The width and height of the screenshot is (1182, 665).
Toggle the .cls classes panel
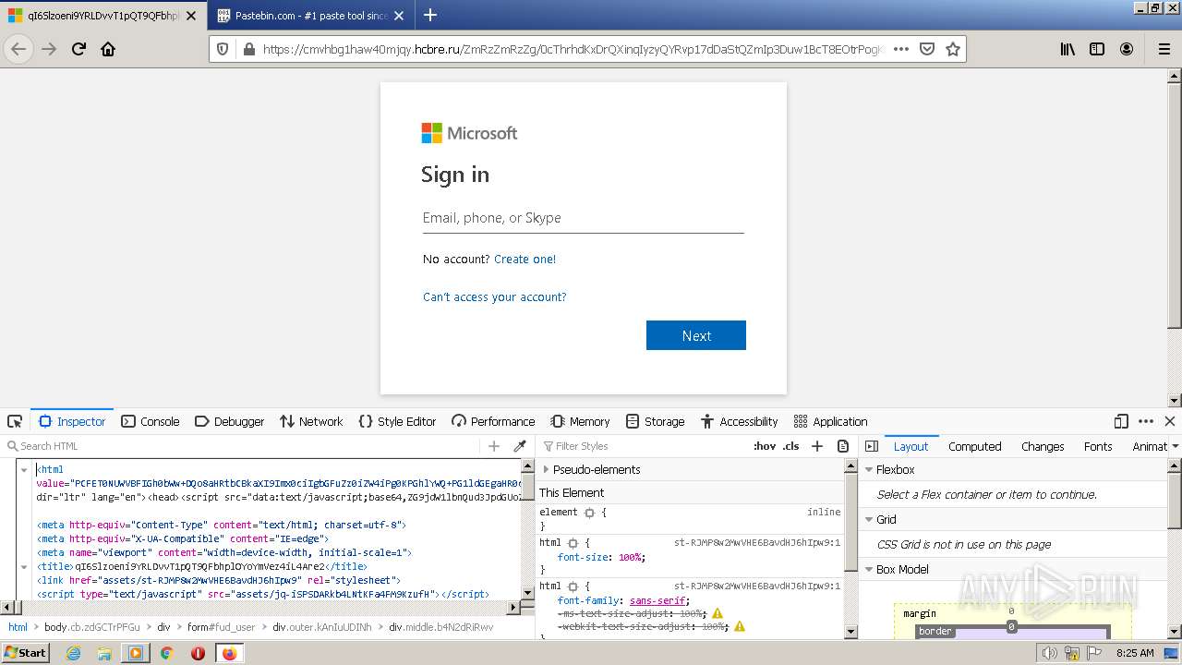[x=791, y=446]
